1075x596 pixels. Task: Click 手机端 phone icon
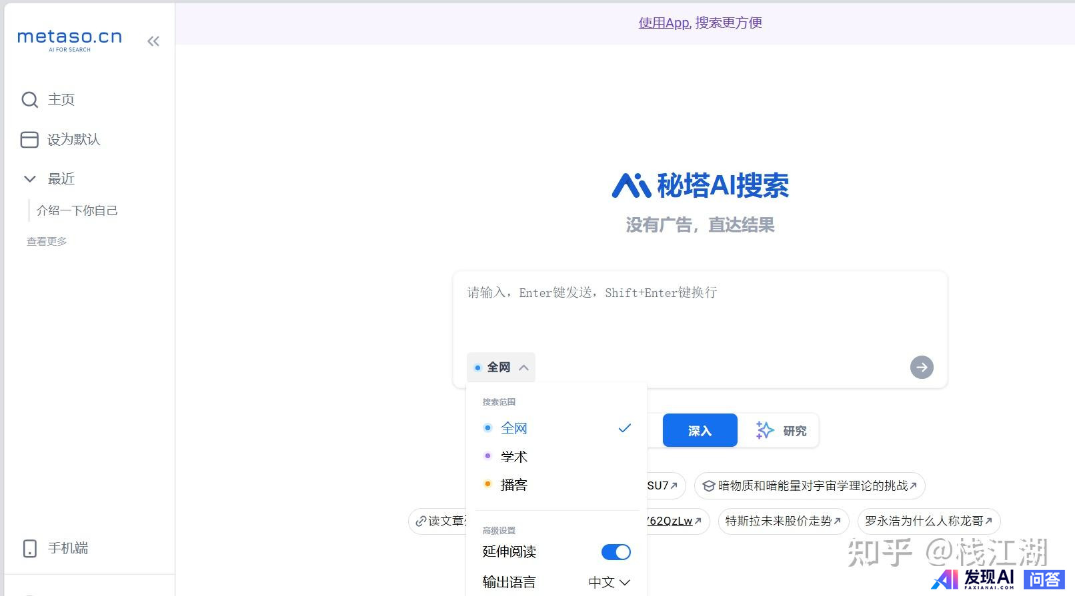29,548
